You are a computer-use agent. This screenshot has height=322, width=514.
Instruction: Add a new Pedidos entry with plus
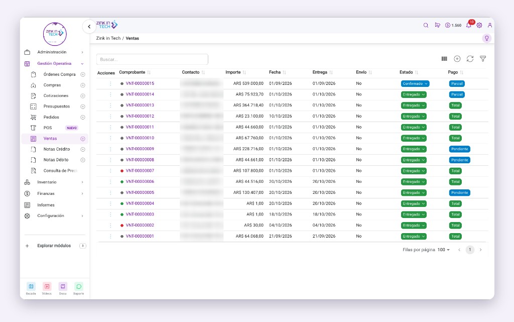point(83,117)
